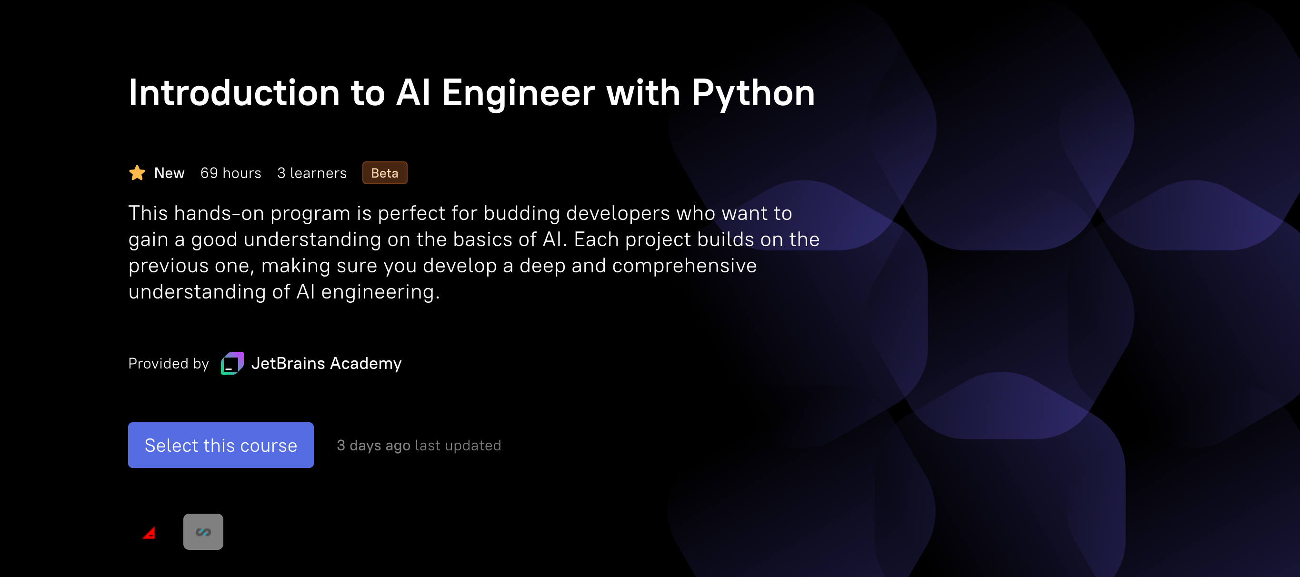Click the word Python in title
The height and width of the screenshot is (577, 1300).
(753, 93)
